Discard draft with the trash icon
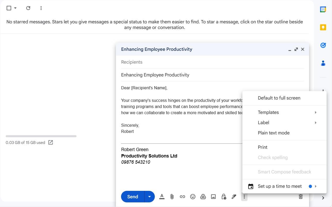 pos(300,197)
